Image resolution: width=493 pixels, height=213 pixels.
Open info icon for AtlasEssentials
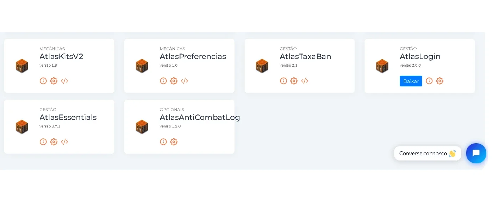click(x=43, y=142)
